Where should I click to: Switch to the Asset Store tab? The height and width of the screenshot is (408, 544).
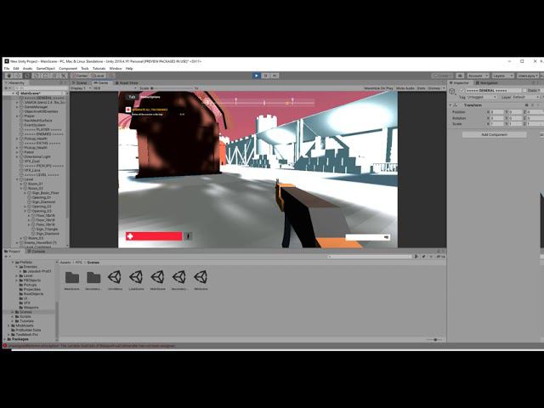point(127,83)
